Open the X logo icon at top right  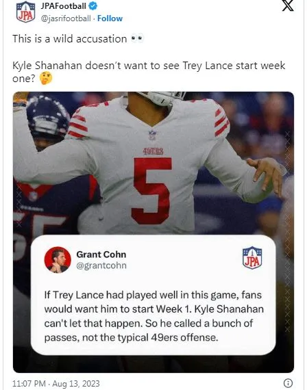[x=288, y=6]
